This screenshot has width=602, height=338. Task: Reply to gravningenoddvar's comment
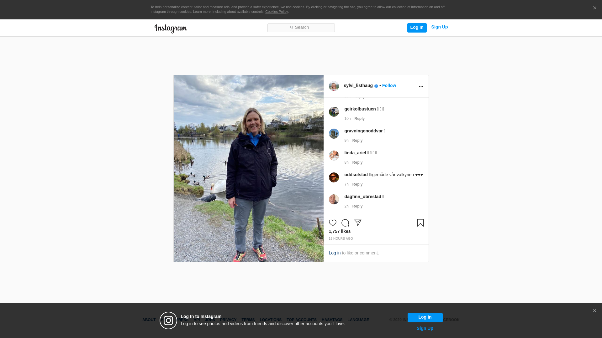(x=357, y=141)
